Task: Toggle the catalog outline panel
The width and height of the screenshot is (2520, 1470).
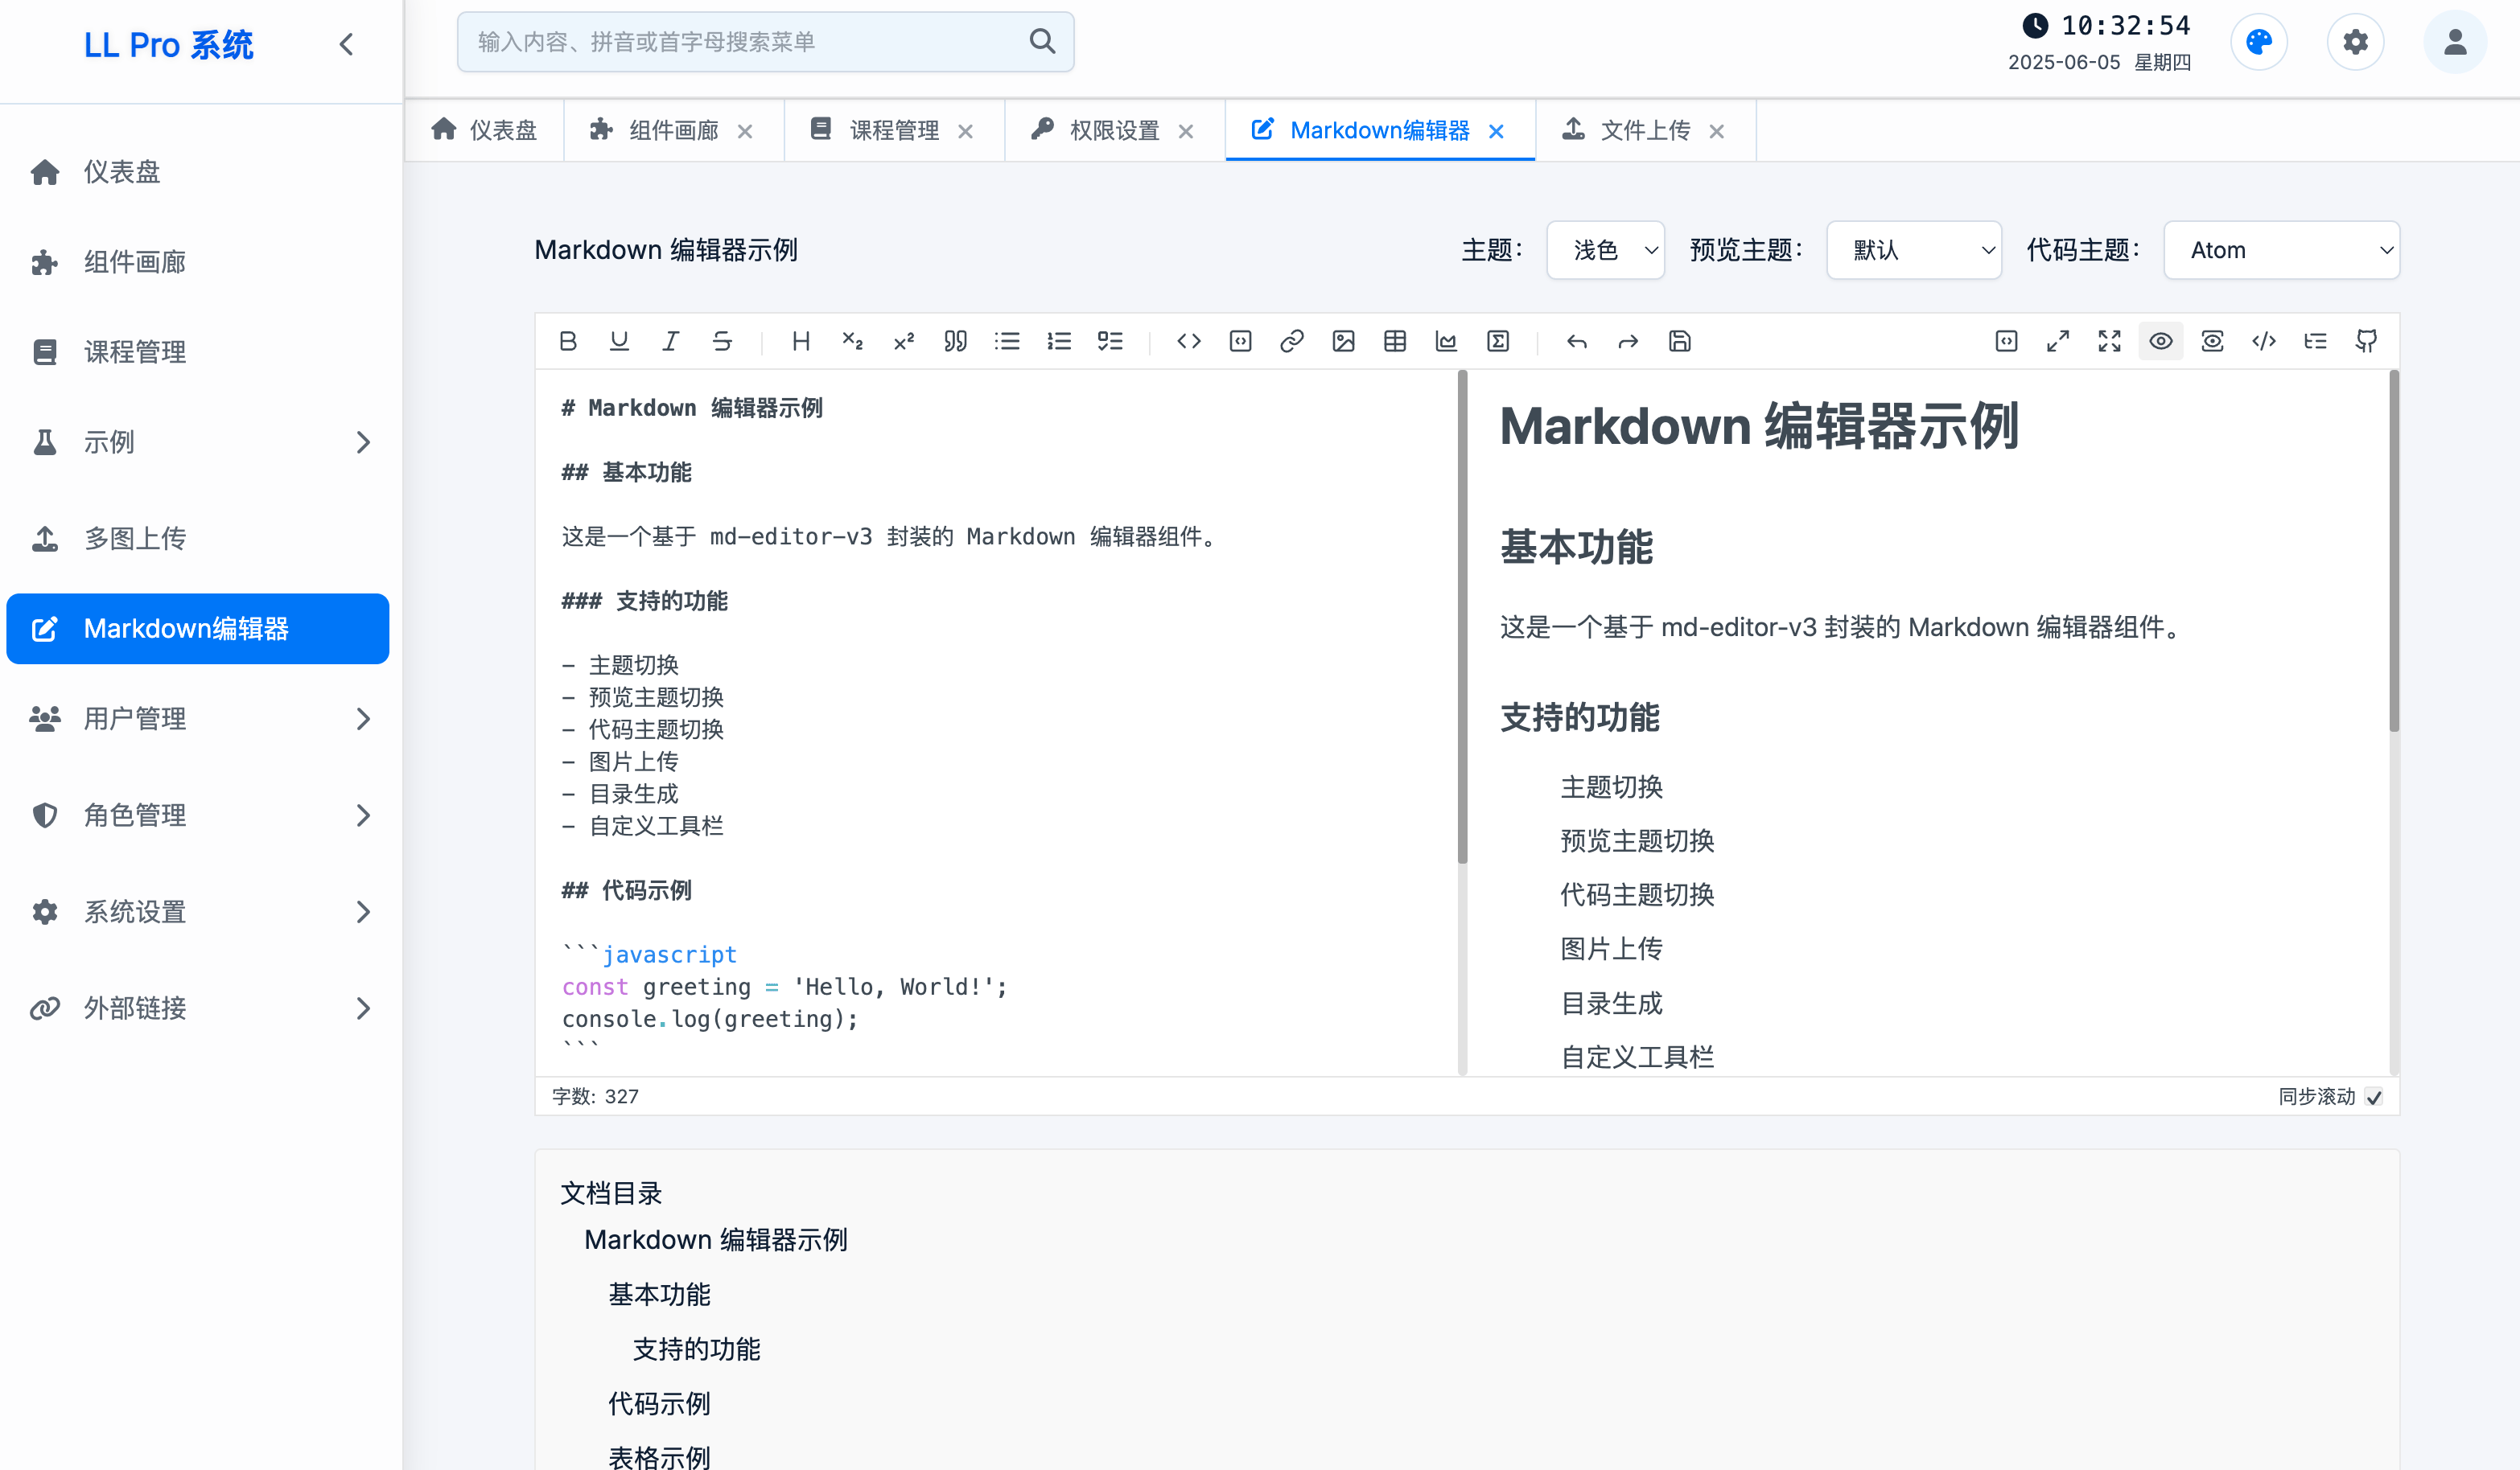Action: [x=2316, y=342]
